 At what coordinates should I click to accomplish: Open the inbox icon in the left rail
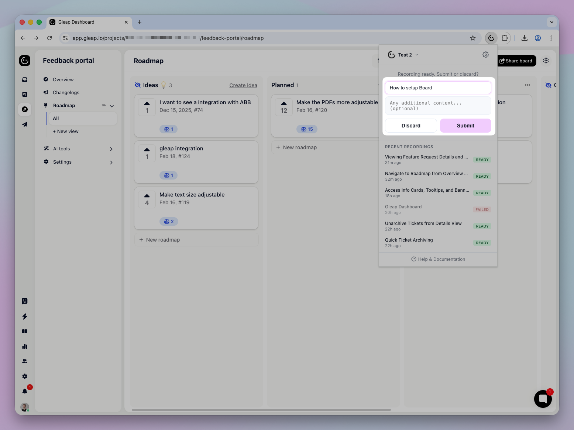[x=25, y=79]
